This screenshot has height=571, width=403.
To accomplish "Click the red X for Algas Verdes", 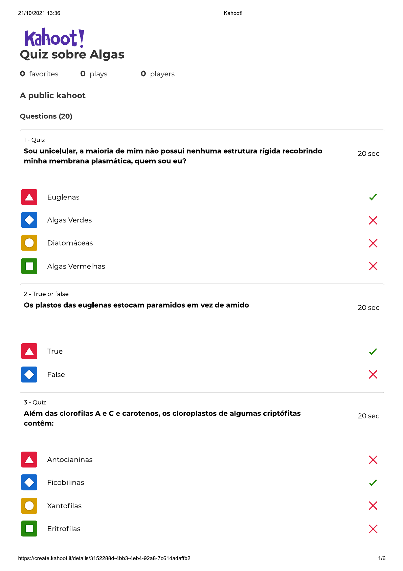I will click(x=373, y=220).
